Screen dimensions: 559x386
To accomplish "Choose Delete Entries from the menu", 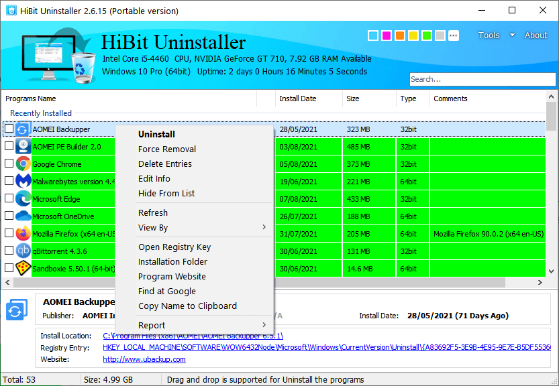I will (x=195, y=164).
